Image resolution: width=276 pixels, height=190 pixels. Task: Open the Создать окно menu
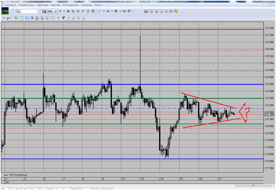tap(26, 5)
